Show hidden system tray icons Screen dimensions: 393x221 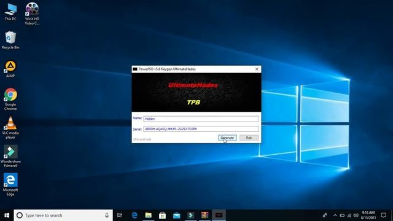click(x=335, y=215)
